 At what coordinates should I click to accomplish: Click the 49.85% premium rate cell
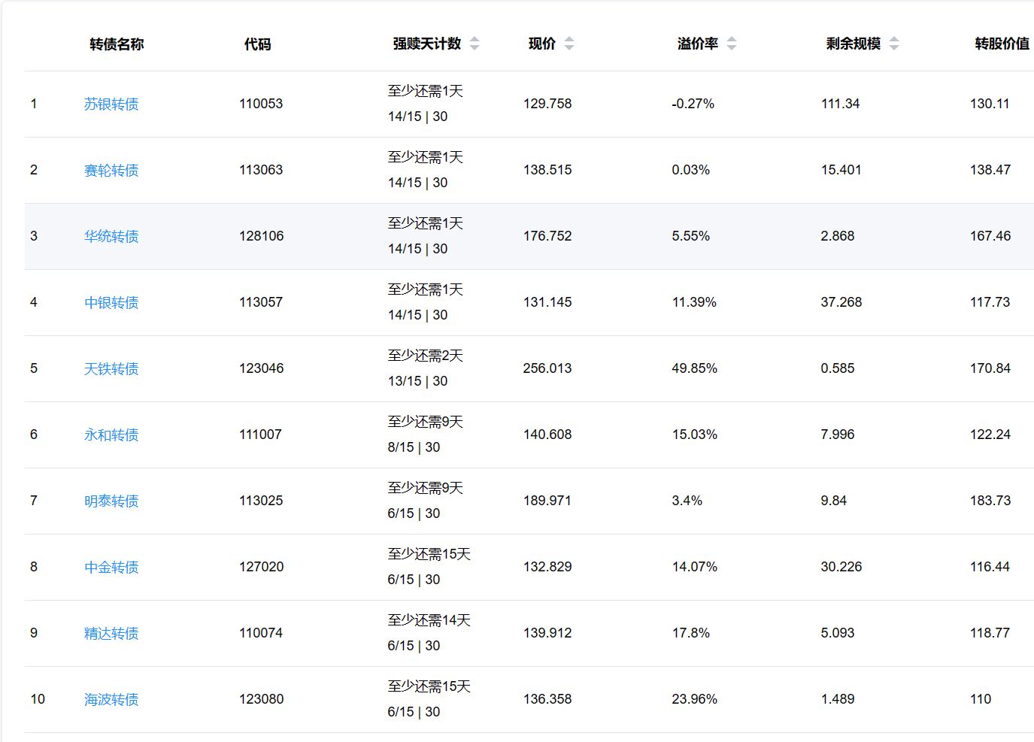tap(694, 368)
